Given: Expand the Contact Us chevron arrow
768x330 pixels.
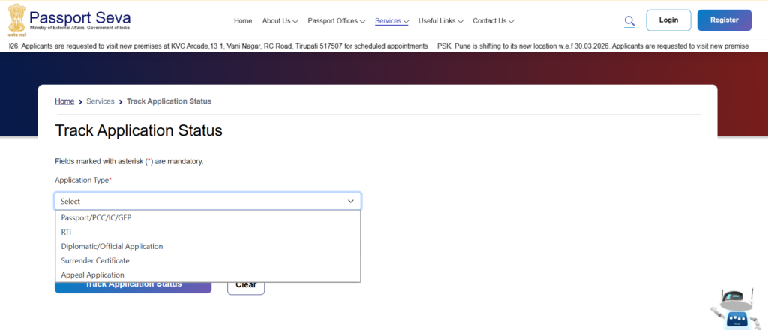Looking at the screenshot, I should coord(511,21).
